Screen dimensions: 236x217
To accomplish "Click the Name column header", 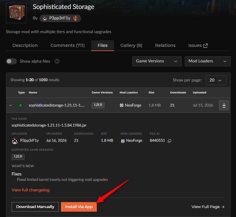I will click(x=33, y=93).
